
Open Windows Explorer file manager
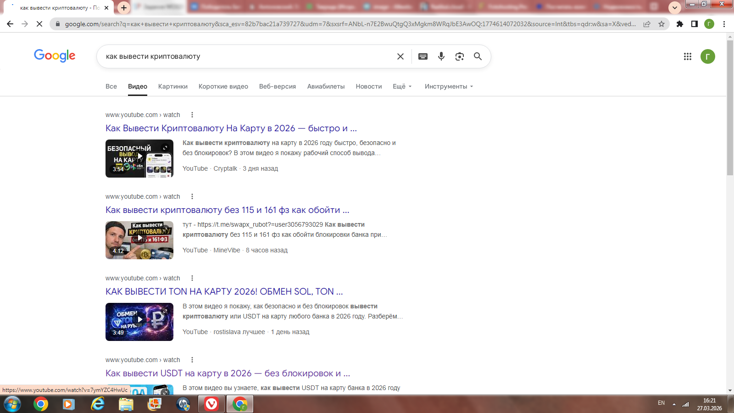(126, 404)
